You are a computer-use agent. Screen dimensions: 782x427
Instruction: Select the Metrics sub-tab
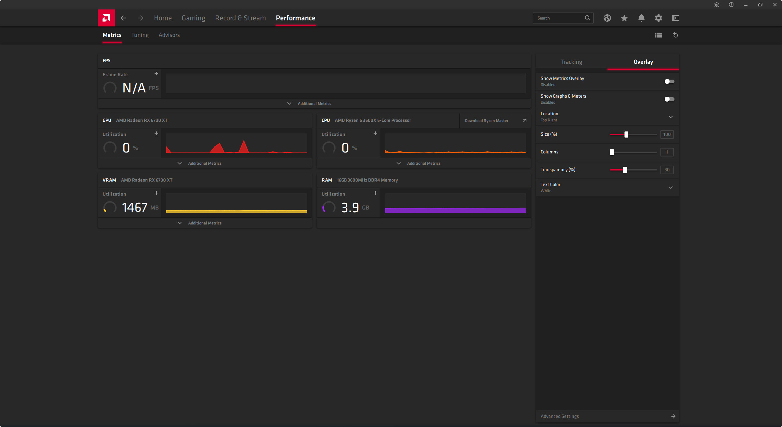[112, 35]
